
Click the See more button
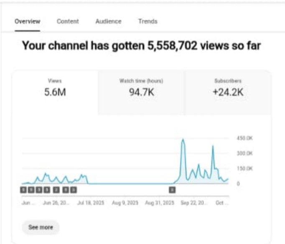pyautogui.click(x=41, y=227)
